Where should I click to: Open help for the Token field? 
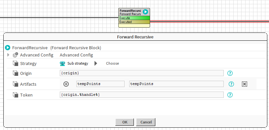point(230,95)
